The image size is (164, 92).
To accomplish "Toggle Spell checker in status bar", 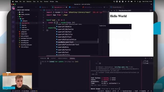I will [136, 91].
